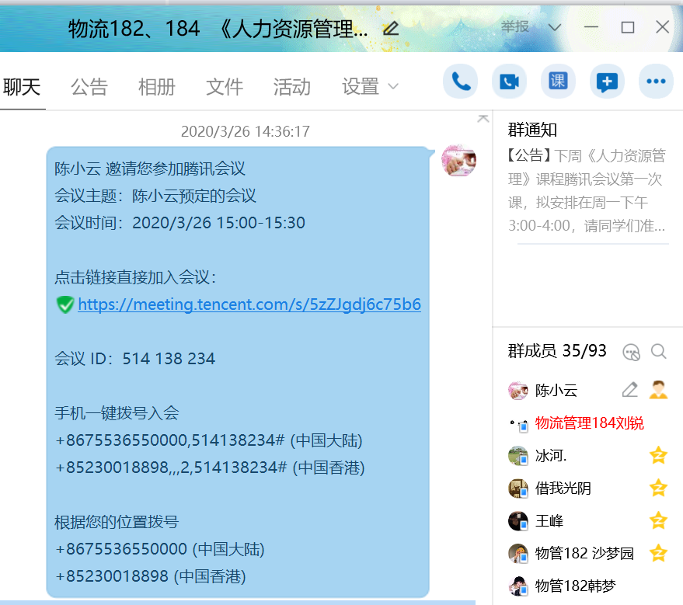The height and width of the screenshot is (605, 683).
Task: Click 借我光阴 member avatar
Action: click(x=518, y=488)
